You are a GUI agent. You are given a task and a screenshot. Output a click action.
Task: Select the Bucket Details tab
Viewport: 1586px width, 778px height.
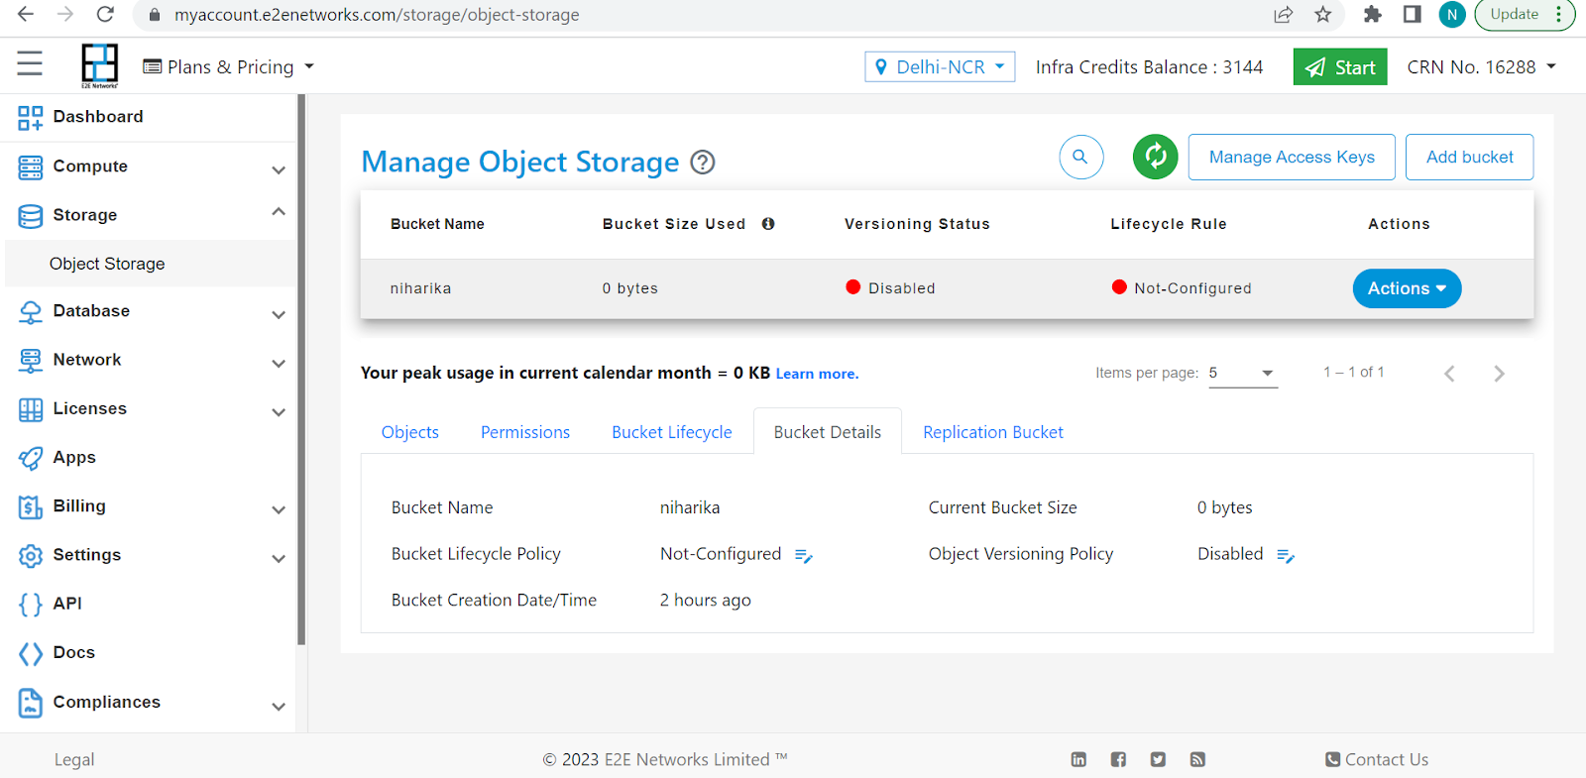tap(828, 432)
